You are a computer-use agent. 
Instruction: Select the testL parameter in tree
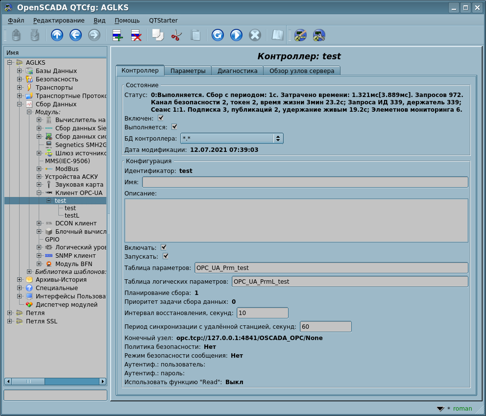coord(72,216)
